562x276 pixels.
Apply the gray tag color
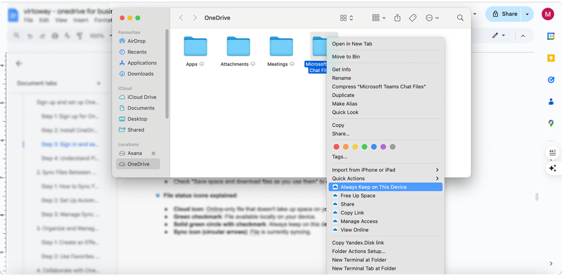coord(392,147)
